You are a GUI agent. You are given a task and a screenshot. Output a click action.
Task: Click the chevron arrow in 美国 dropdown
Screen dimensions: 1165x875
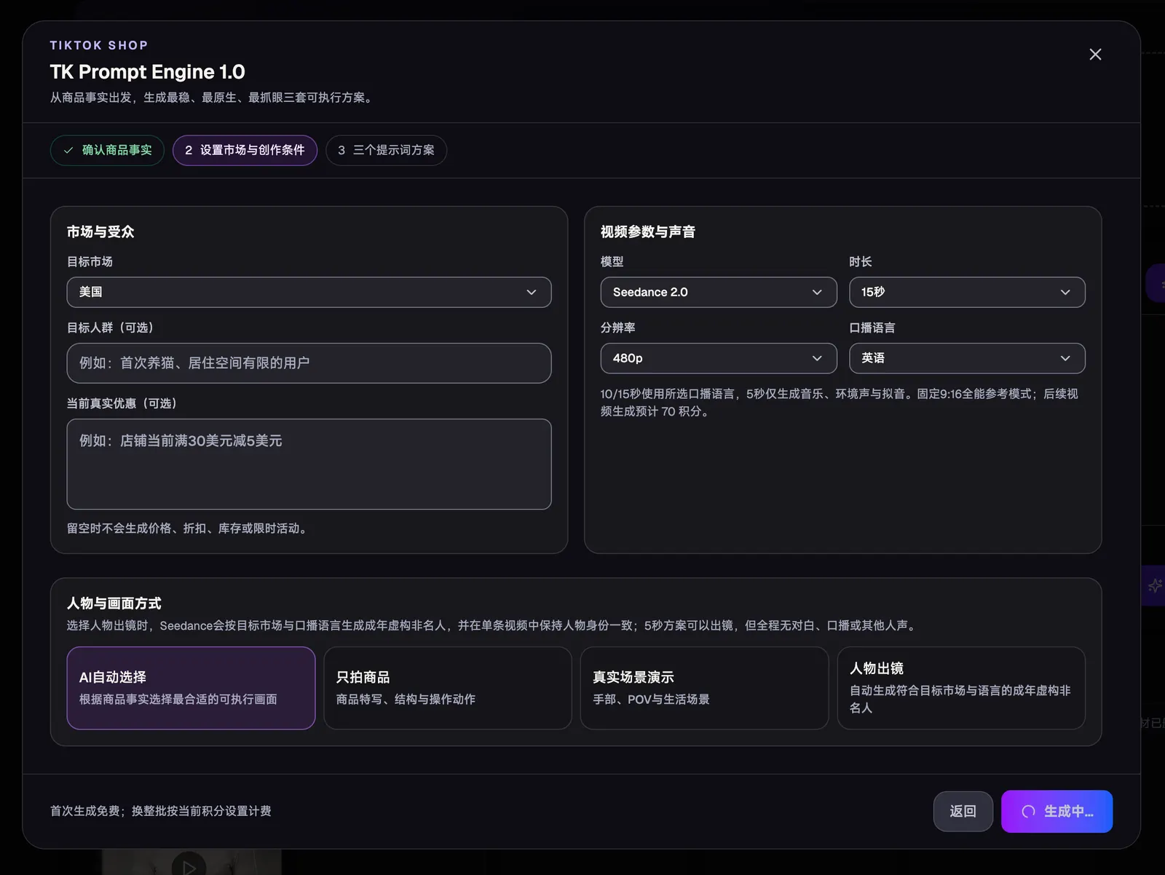pos(531,292)
